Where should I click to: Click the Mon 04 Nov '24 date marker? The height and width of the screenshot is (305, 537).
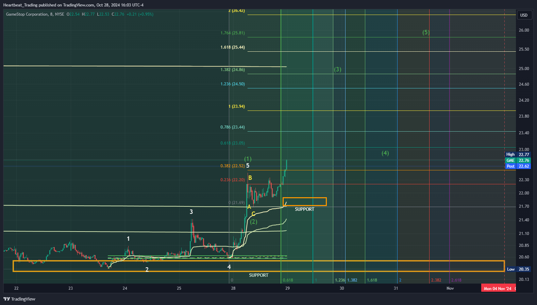point(498,288)
